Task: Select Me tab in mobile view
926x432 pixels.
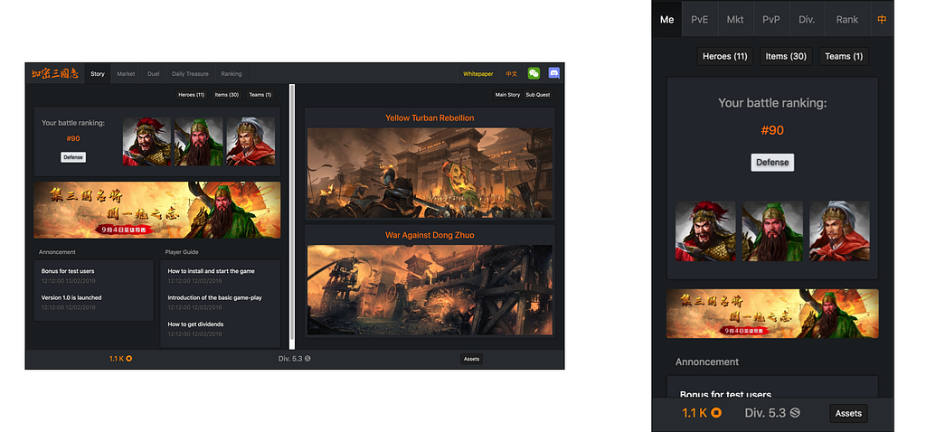Action: click(x=666, y=20)
